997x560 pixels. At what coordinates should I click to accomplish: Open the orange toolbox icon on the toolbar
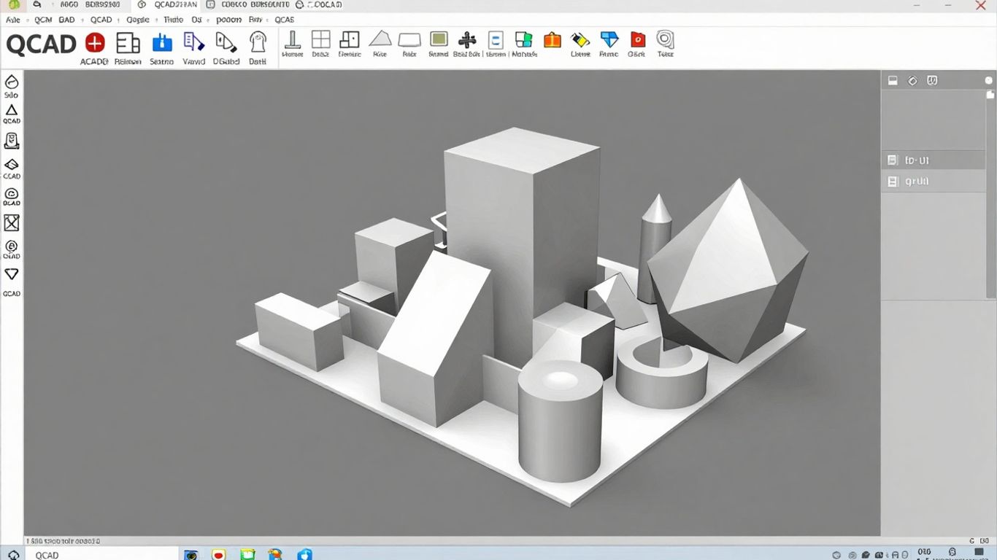click(553, 42)
